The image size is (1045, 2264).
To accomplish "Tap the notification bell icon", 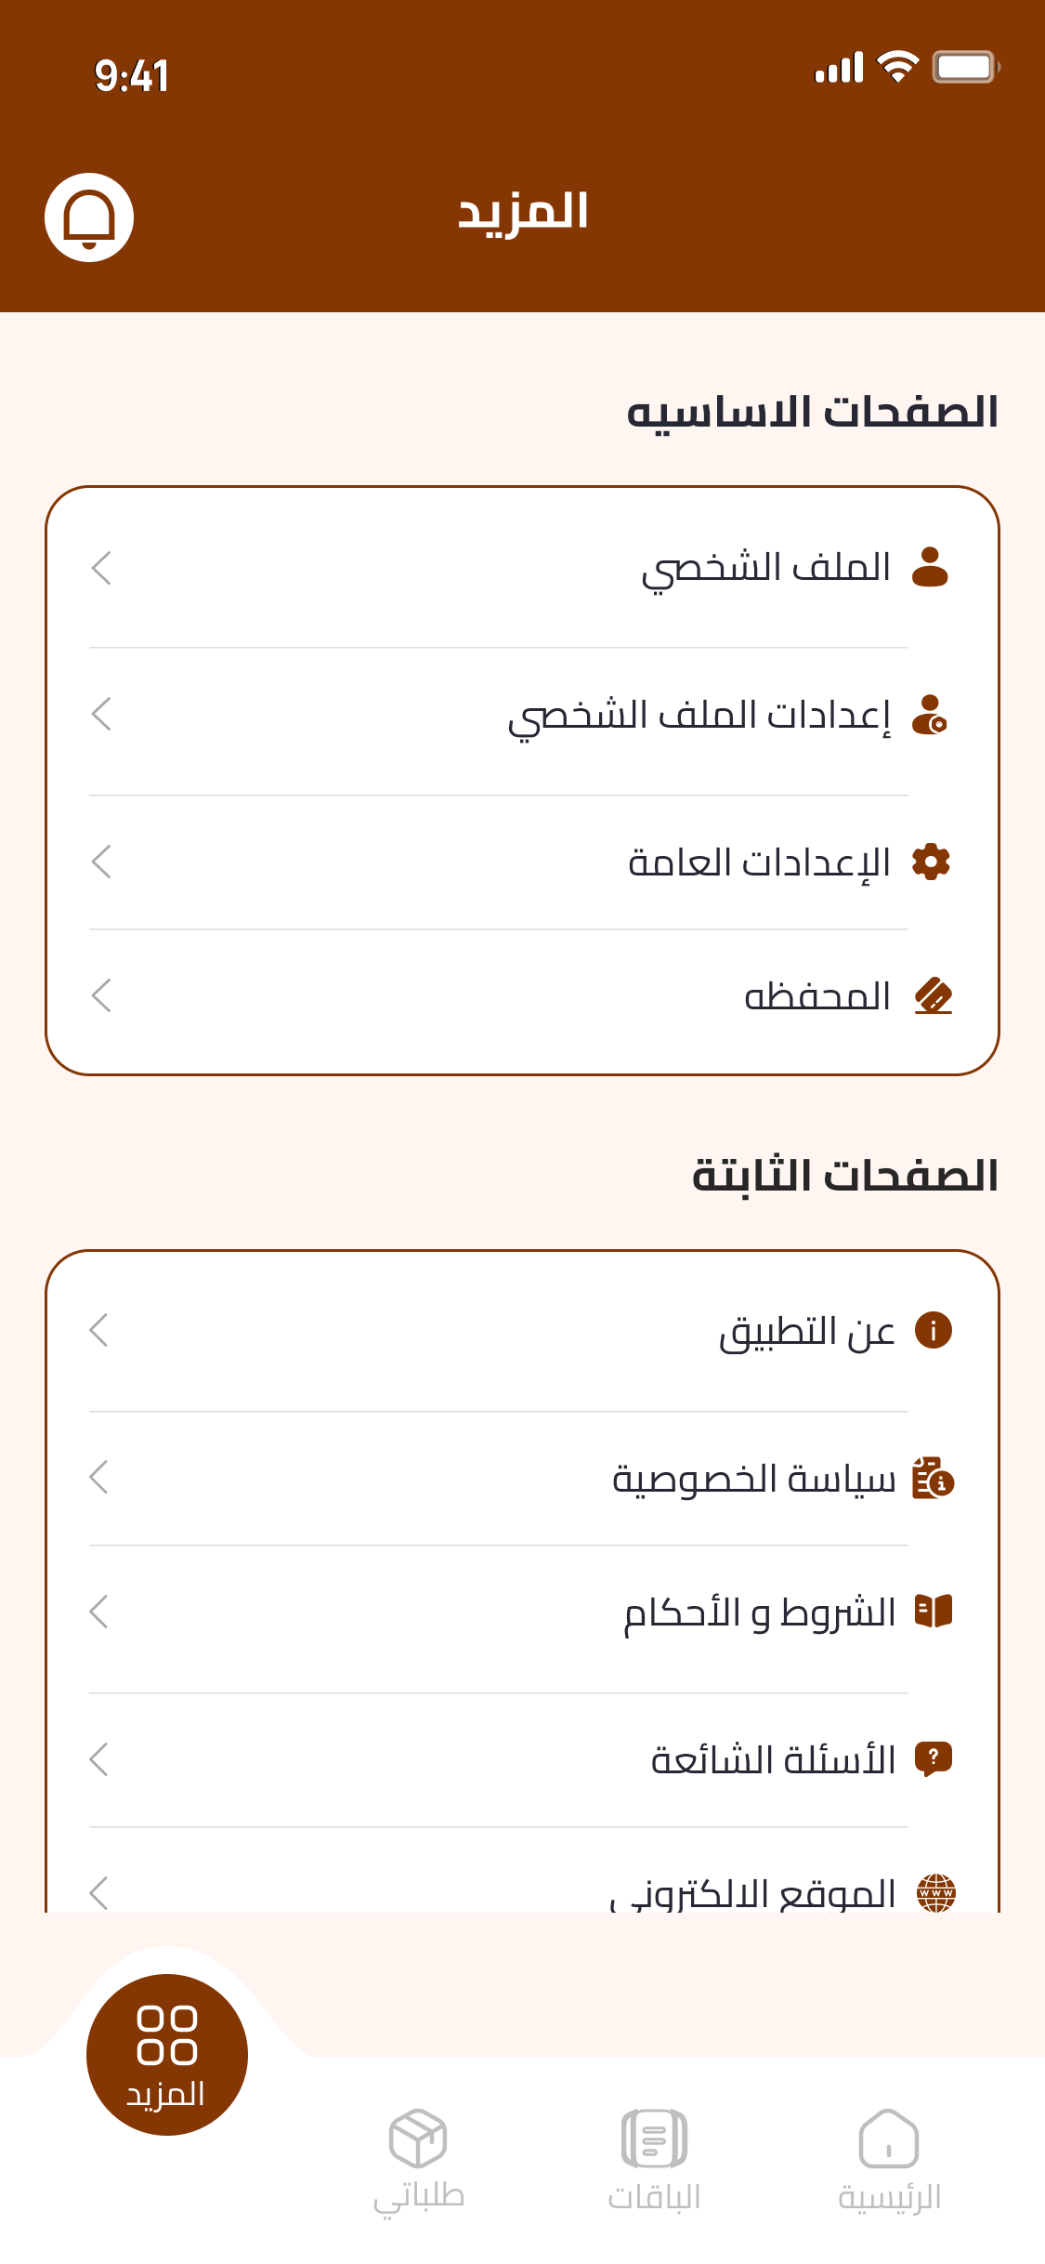I will pos(89,217).
